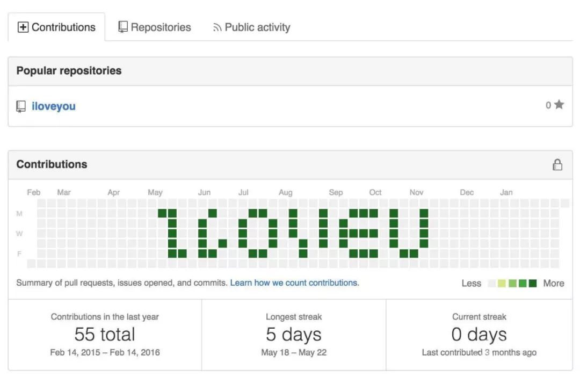
Task: Click the book icon beside Repositories
Action: (x=123, y=27)
